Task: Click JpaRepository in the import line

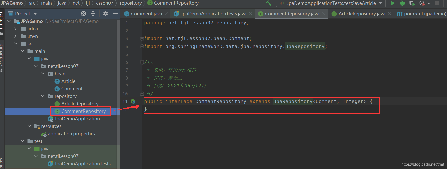Action: [305, 46]
